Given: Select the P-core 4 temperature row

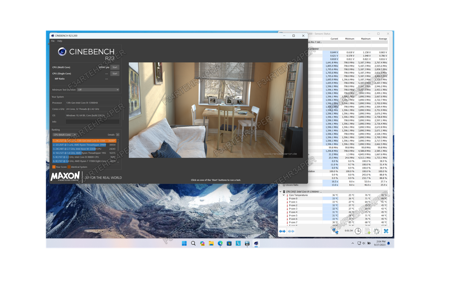Looking at the screenshot, I should [333, 212].
